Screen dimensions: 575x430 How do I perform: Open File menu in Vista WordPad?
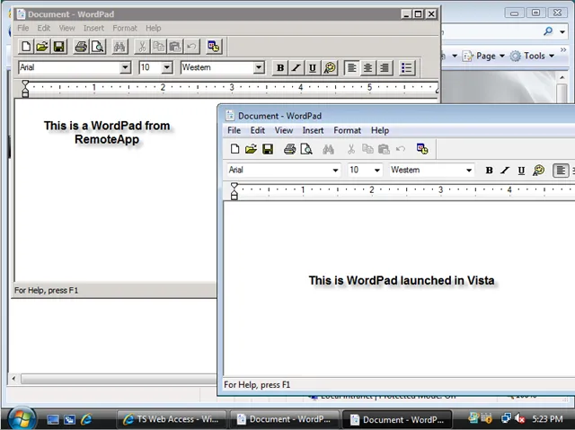pos(234,130)
